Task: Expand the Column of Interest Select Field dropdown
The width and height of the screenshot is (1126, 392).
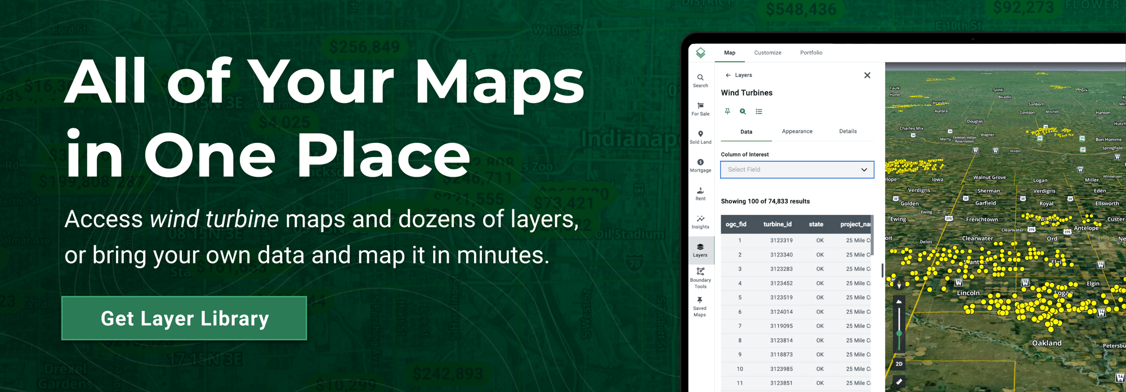Action: (x=797, y=170)
